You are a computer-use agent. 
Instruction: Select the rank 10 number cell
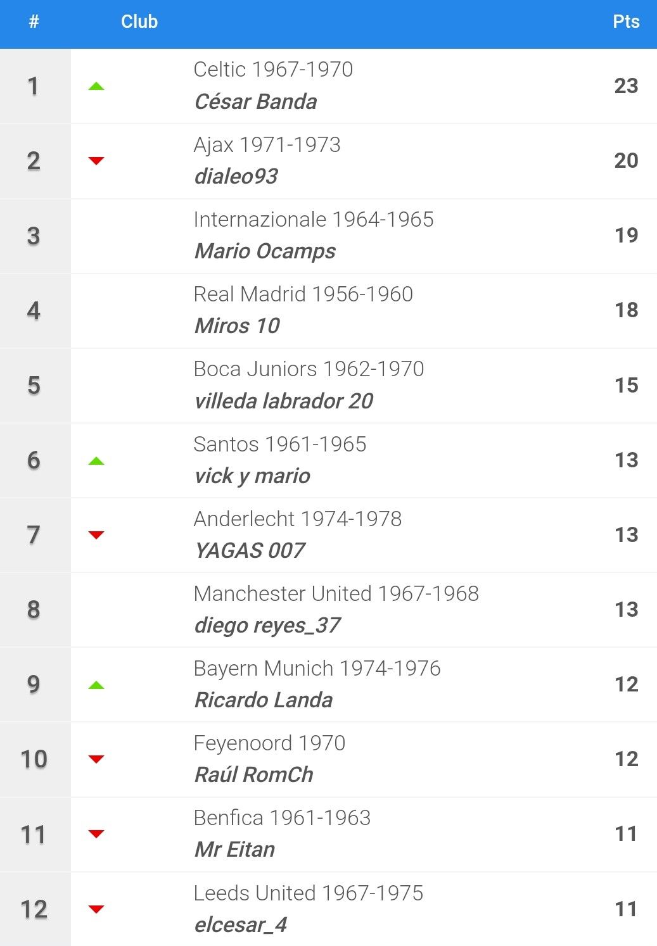coord(34,759)
